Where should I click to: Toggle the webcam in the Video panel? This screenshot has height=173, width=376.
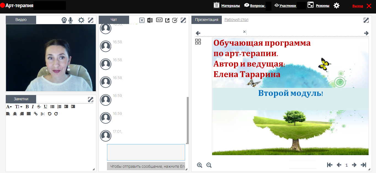[x=64, y=20]
